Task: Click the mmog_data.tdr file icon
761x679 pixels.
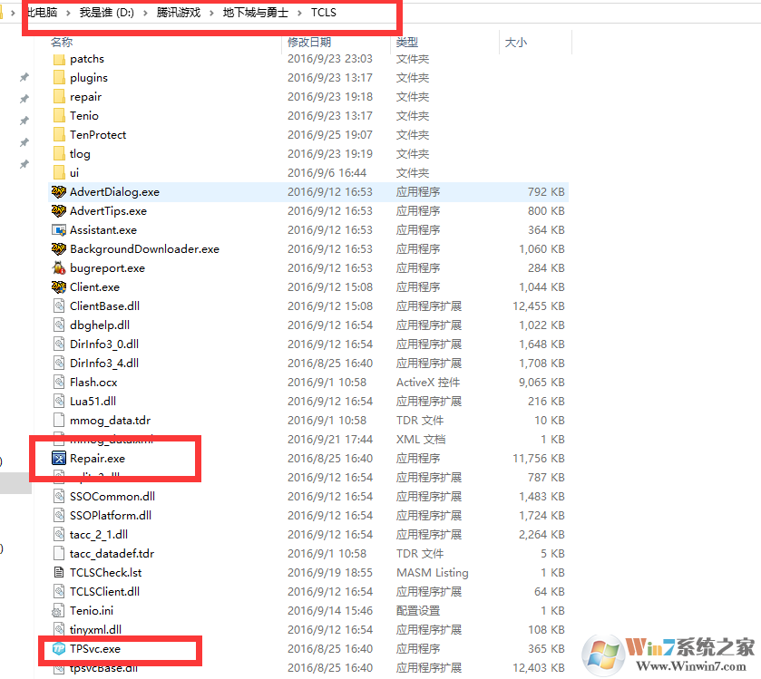Action: point(59,421)
